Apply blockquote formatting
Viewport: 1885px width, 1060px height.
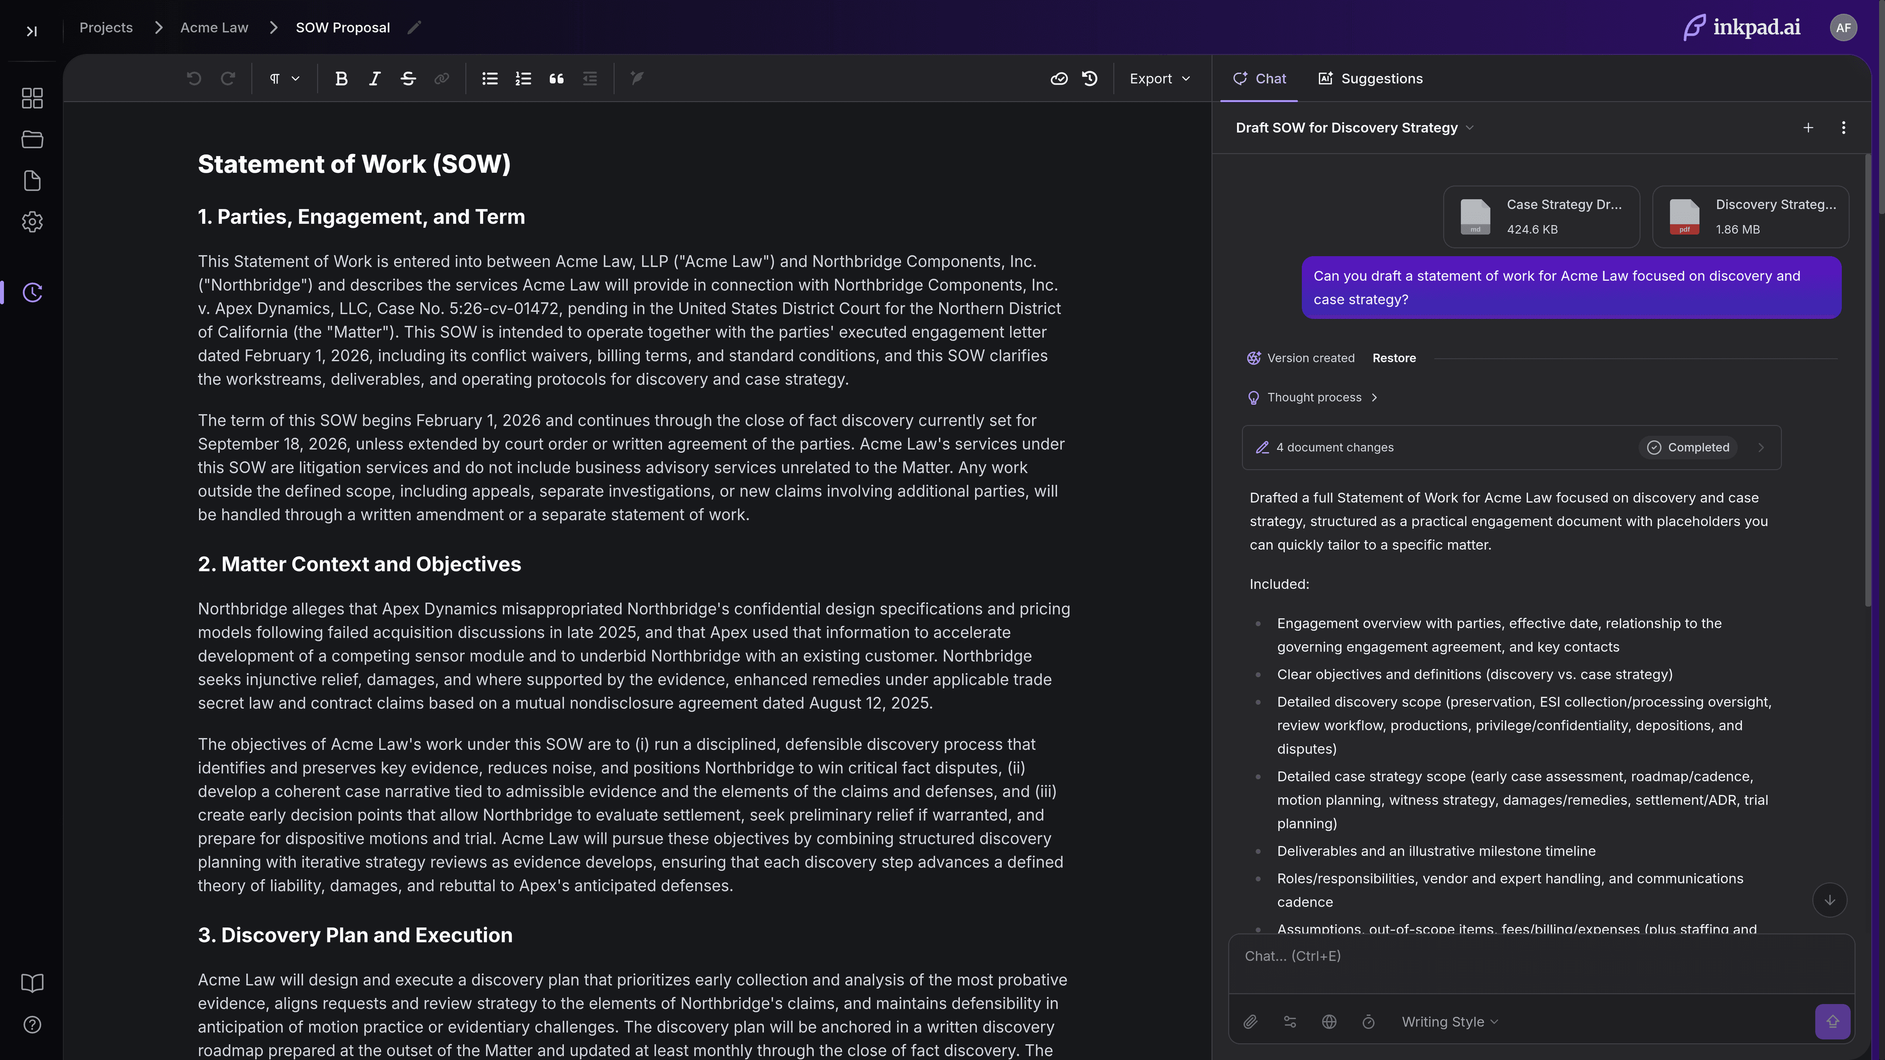pyautogui.click(x=556, y=79)
